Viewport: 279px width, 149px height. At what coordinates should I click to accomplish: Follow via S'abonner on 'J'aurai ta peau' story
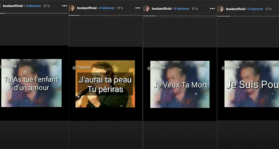(x=106, y=8)
